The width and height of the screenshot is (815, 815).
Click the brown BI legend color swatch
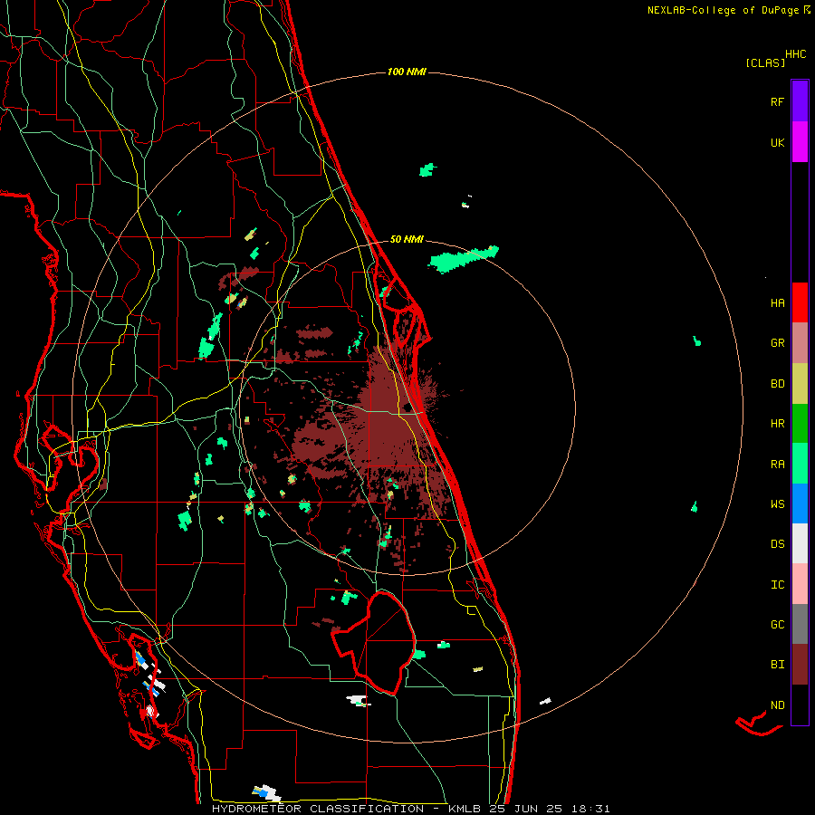[x=800, y=665]
